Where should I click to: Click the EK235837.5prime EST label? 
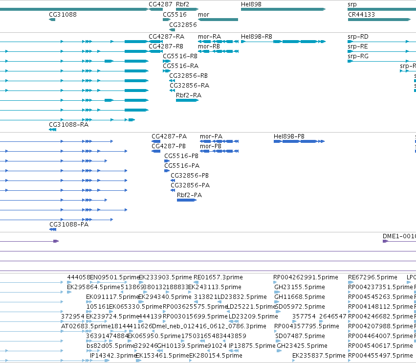tap(319, 356)
